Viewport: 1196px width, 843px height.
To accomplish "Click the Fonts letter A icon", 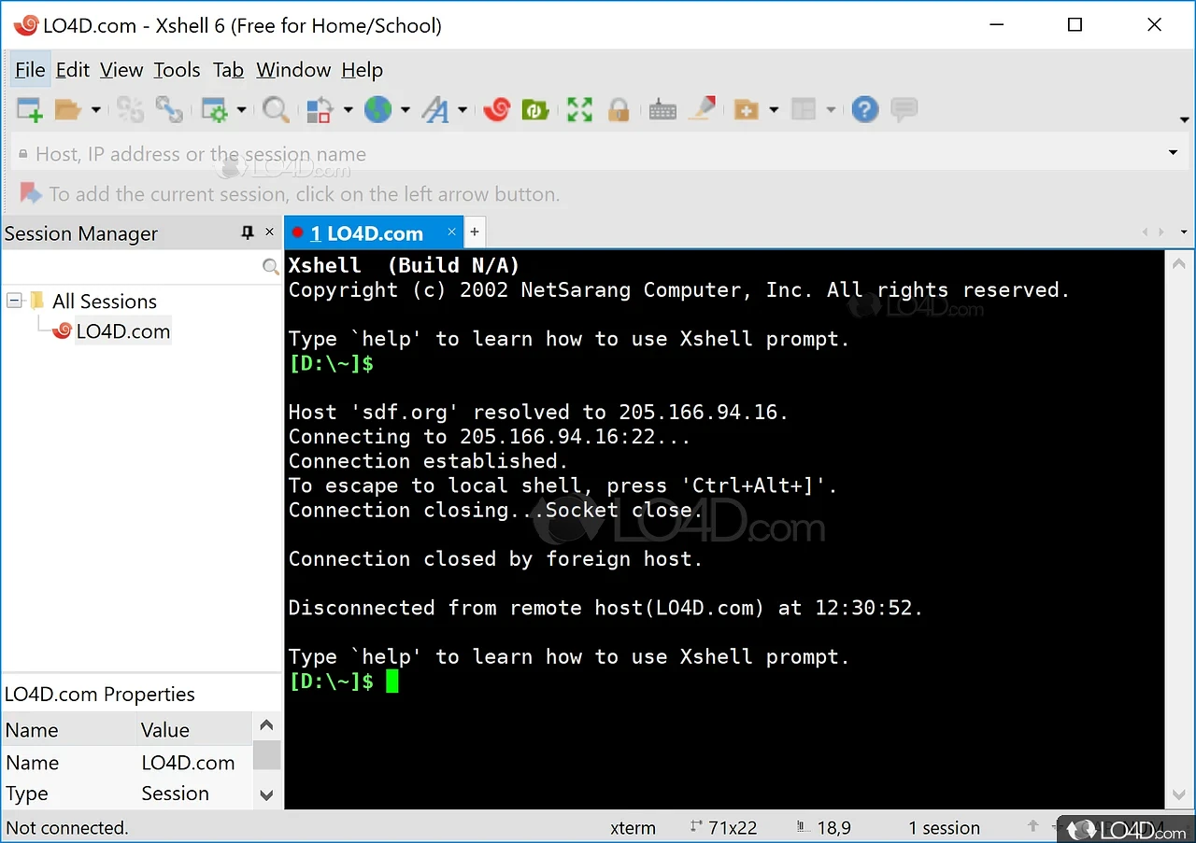I will 434,110.
